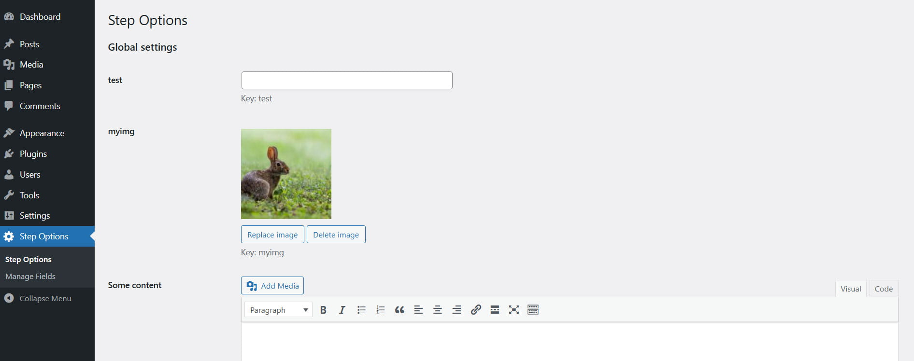
Task: Open Manage Fields submenu item
Action: [30, 276]
